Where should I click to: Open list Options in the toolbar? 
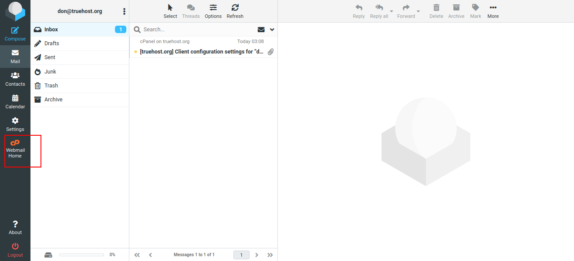click(x=213, y=11)
